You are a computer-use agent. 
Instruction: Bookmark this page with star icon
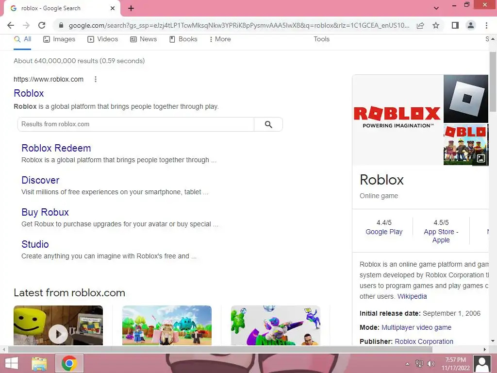[436, 25]
